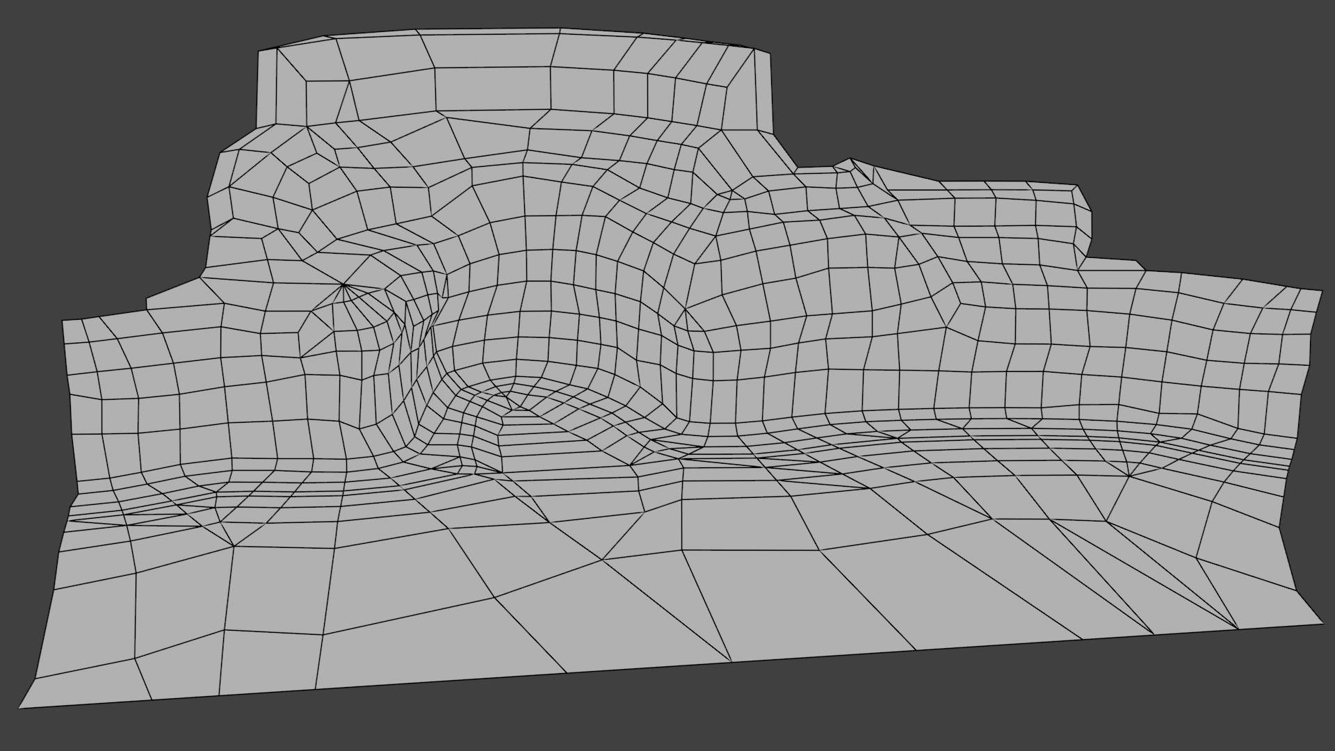Click the pole vertex at crater bottom
Viewport: 1335px width, 751px height.
click(511, 410)
